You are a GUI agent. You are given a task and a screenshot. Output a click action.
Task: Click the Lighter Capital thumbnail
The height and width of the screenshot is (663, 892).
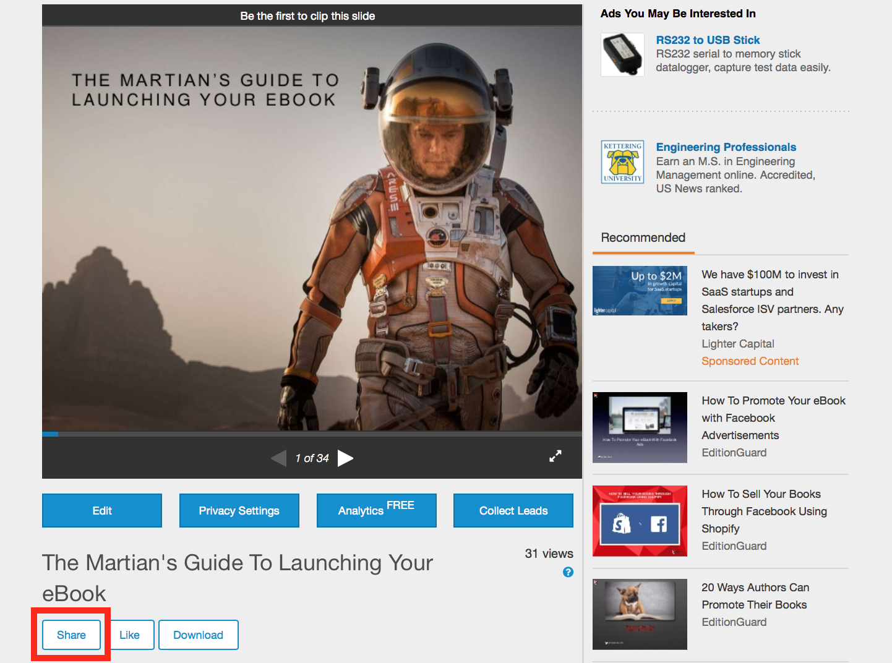point(640,291)
